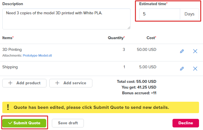The width and height of the screenshot is (203, 130).
Task: Edit the Shipping item with pencil icon
Action: click(x=182, y=69)
